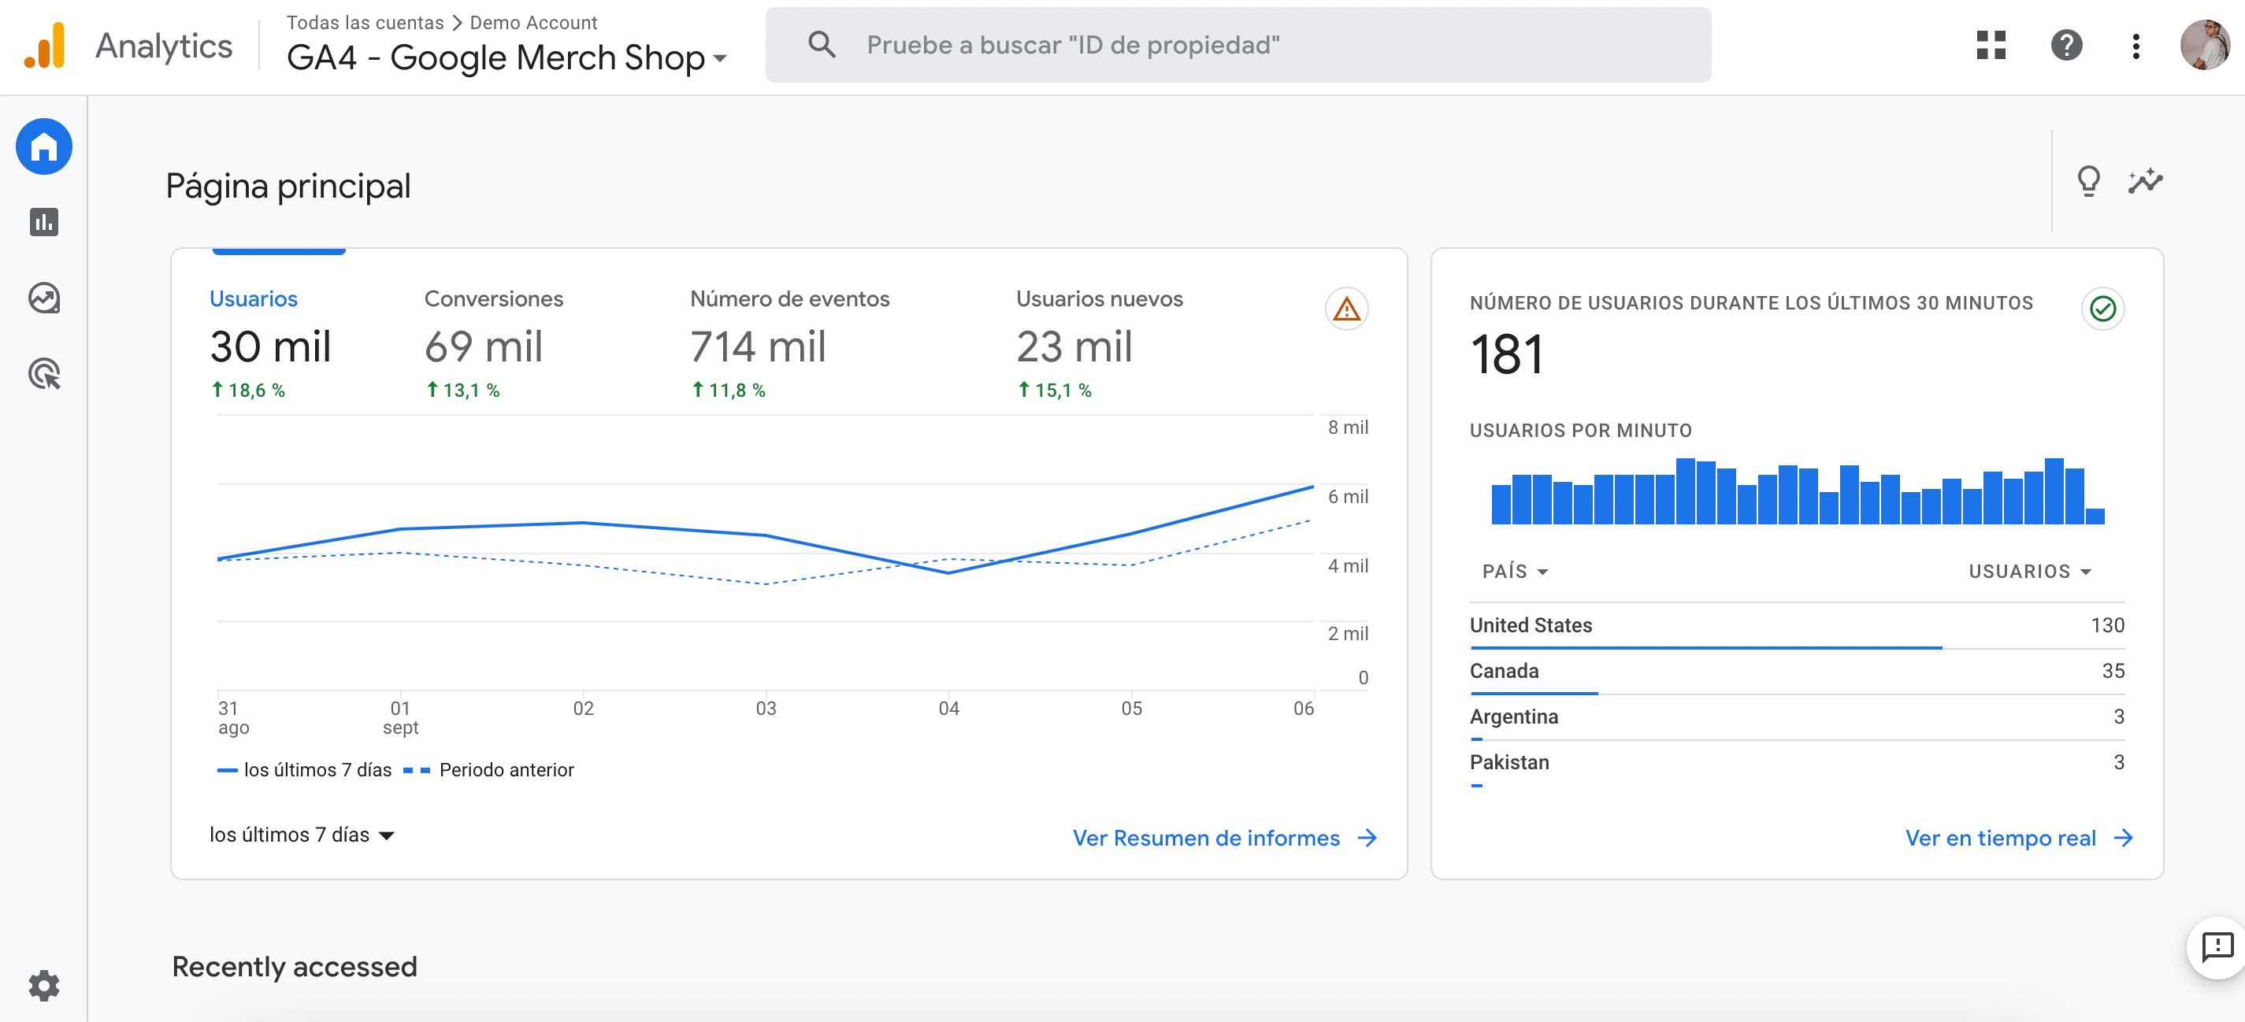This screenshot has width=2245, height=1022.
Task: Click Demo Account breadcrumb
Action: click(x=533, y=23)
